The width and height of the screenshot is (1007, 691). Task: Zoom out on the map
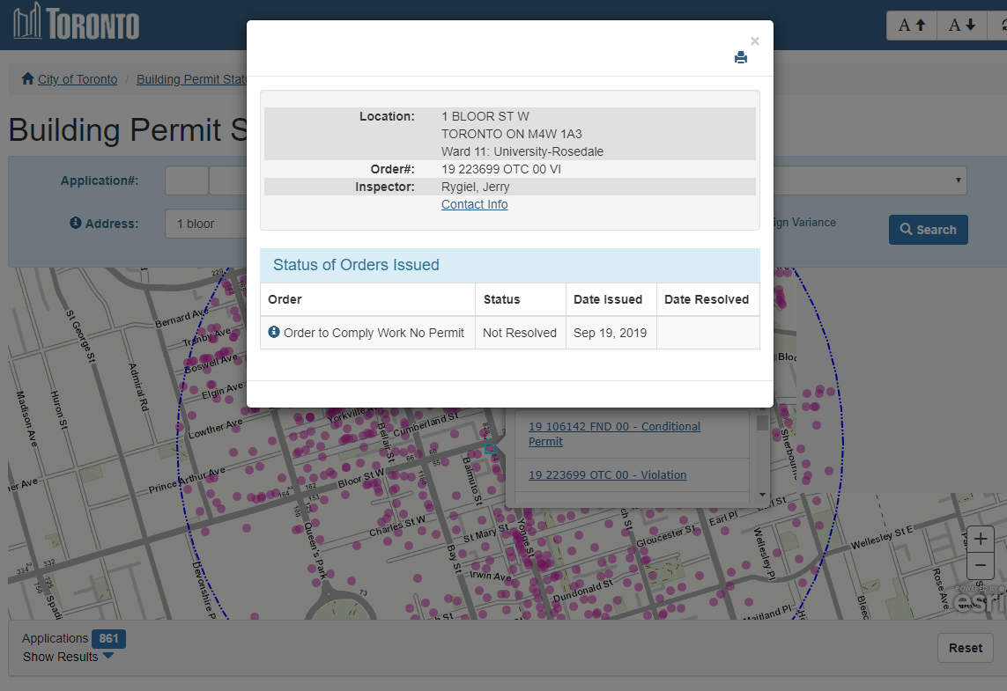click(981, 566)
